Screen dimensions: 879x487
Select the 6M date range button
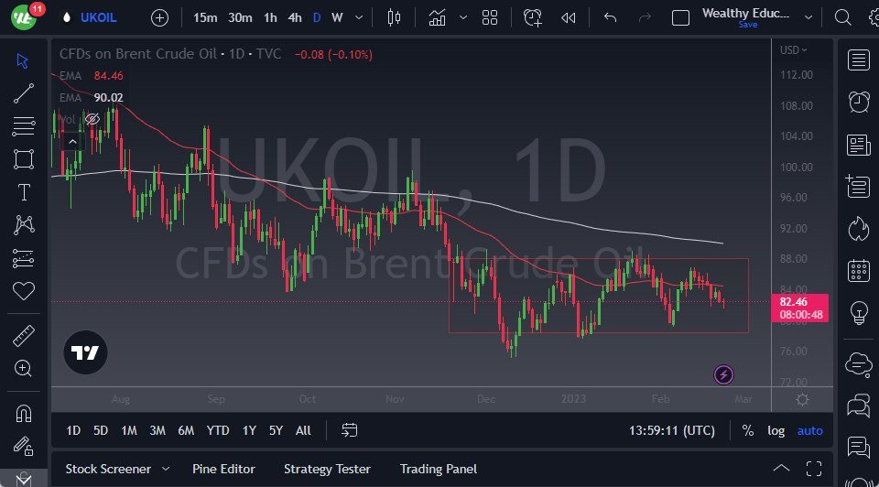click(186, 430)
